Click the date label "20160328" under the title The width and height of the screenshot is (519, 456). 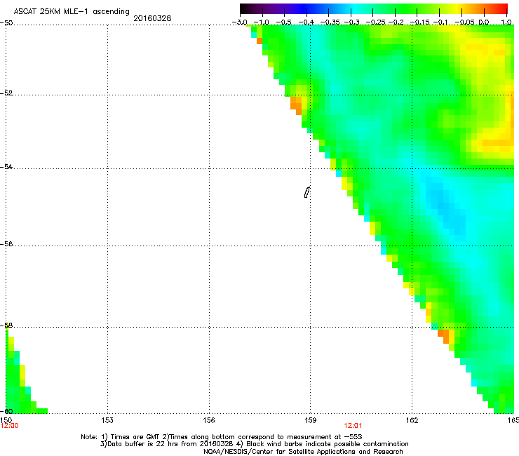[152, 18]
